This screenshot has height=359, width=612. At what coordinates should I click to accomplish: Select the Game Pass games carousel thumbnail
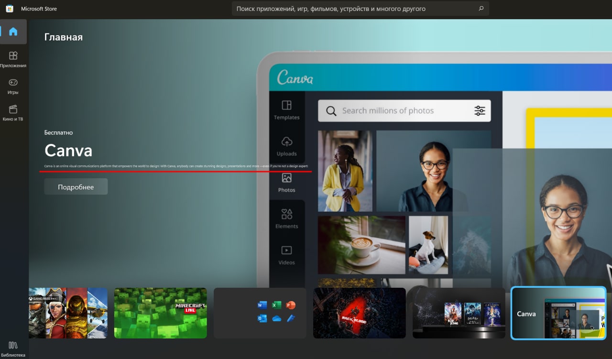[x=68, y=313]
